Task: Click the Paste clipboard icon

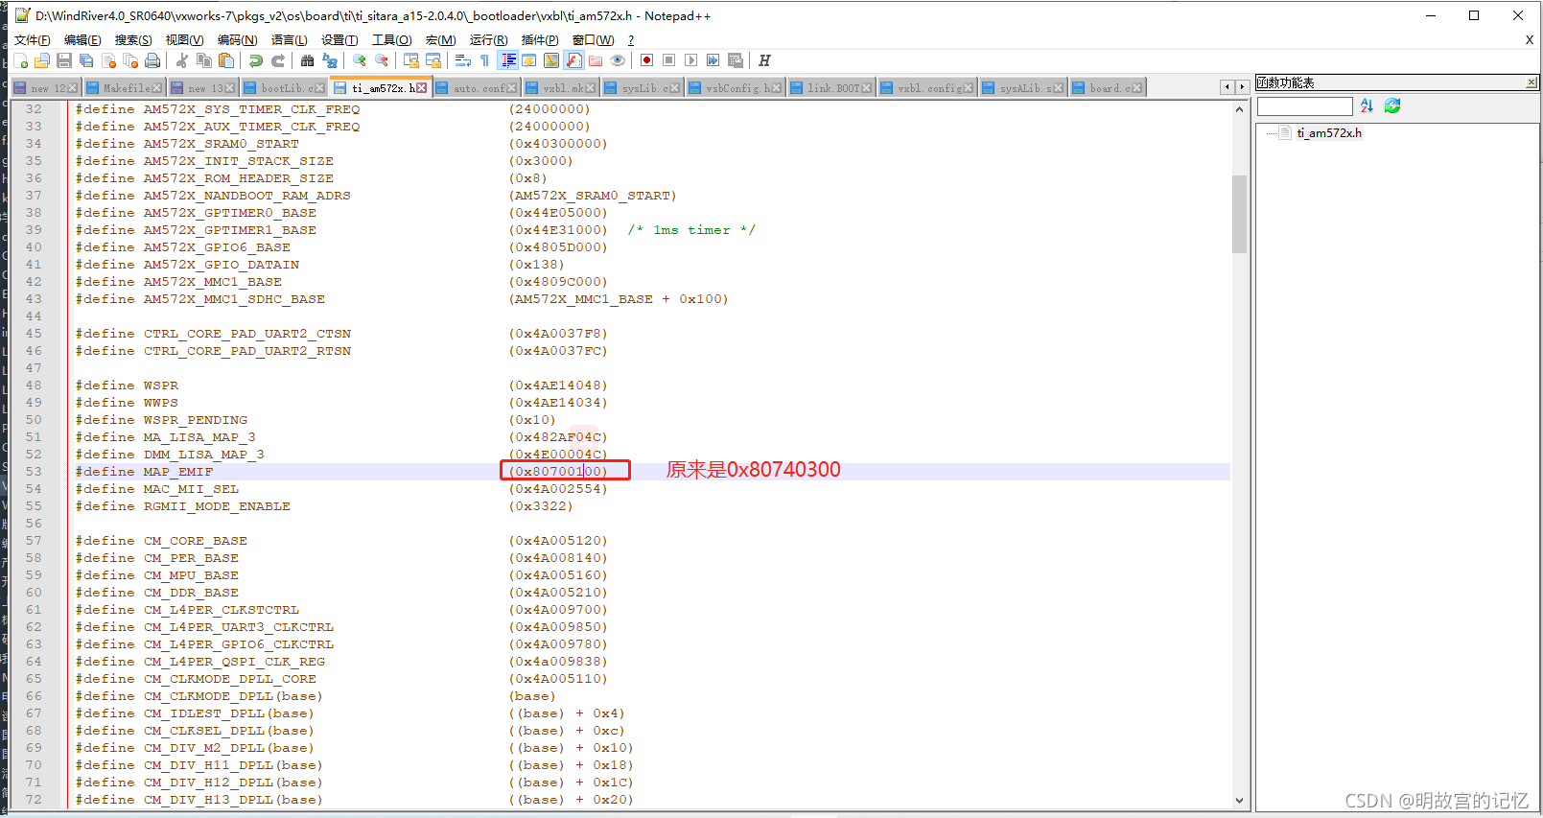Action: 226,60
